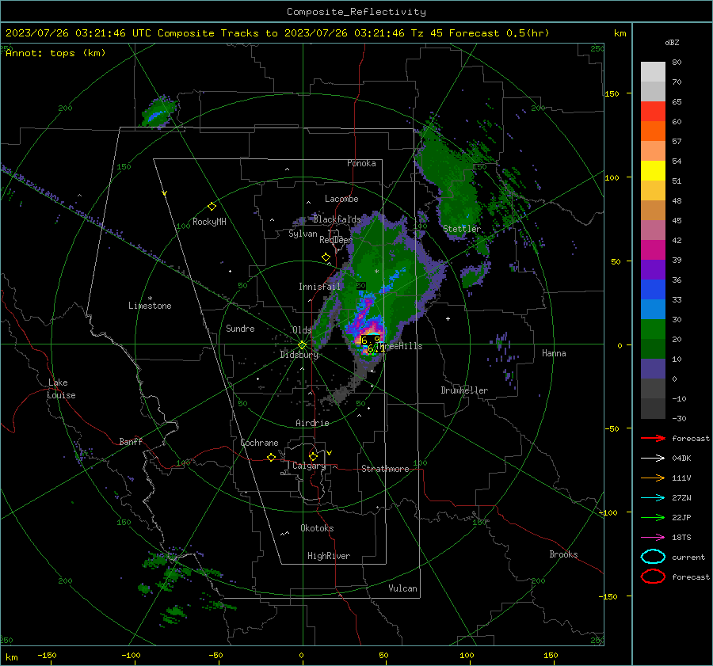This screenshot has width=713, height=666.
Task: Click the yellow diamond marker above Calgary
Action: pos(313,456)
